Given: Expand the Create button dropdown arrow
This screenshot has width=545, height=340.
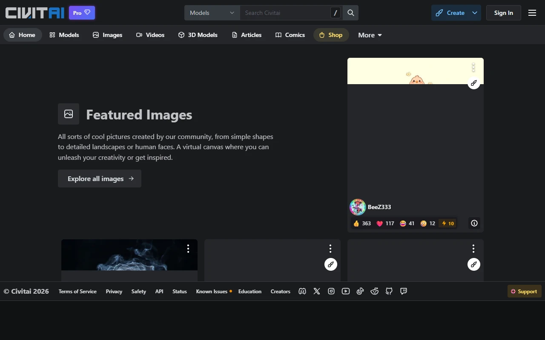Looking at the screenshot, I should (x=475, y=13).
